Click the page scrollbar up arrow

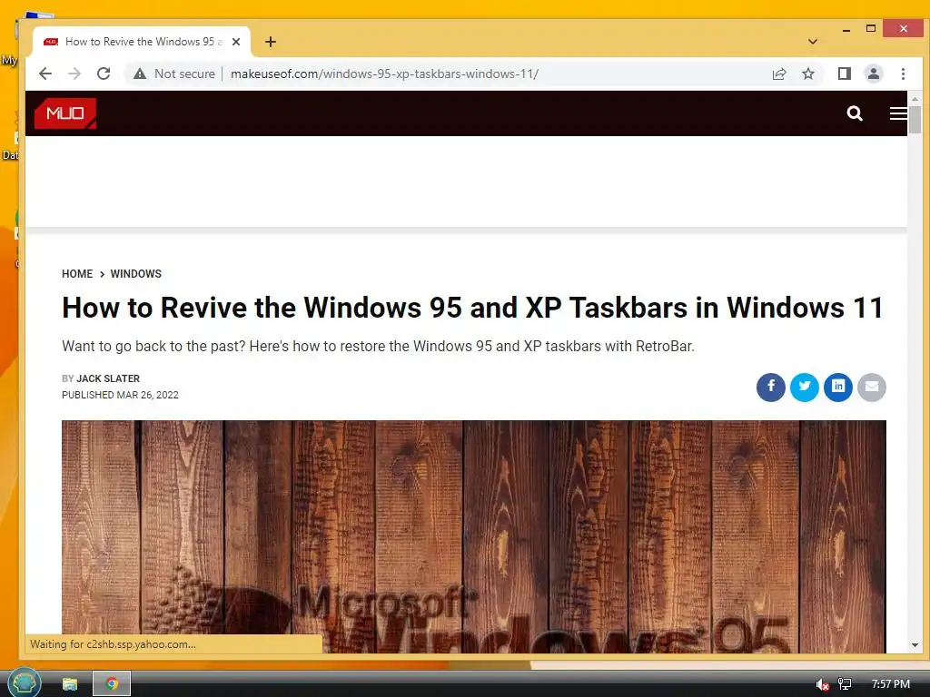pyautogui.click(x=915, y=98)
